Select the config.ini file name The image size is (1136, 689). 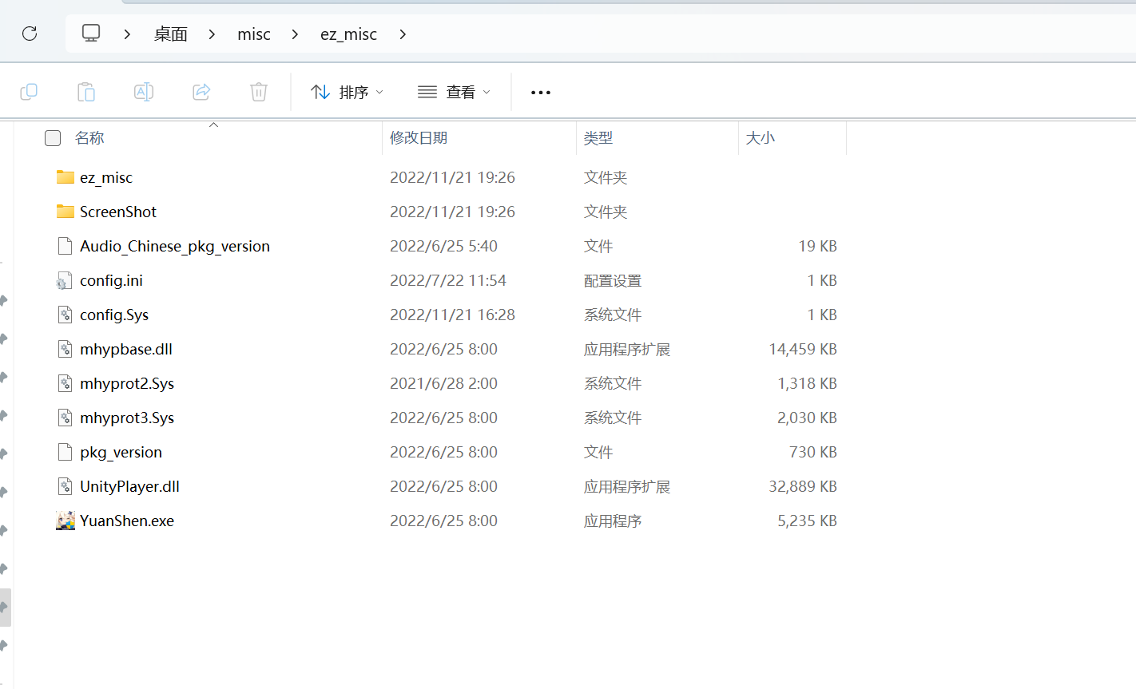112,280
